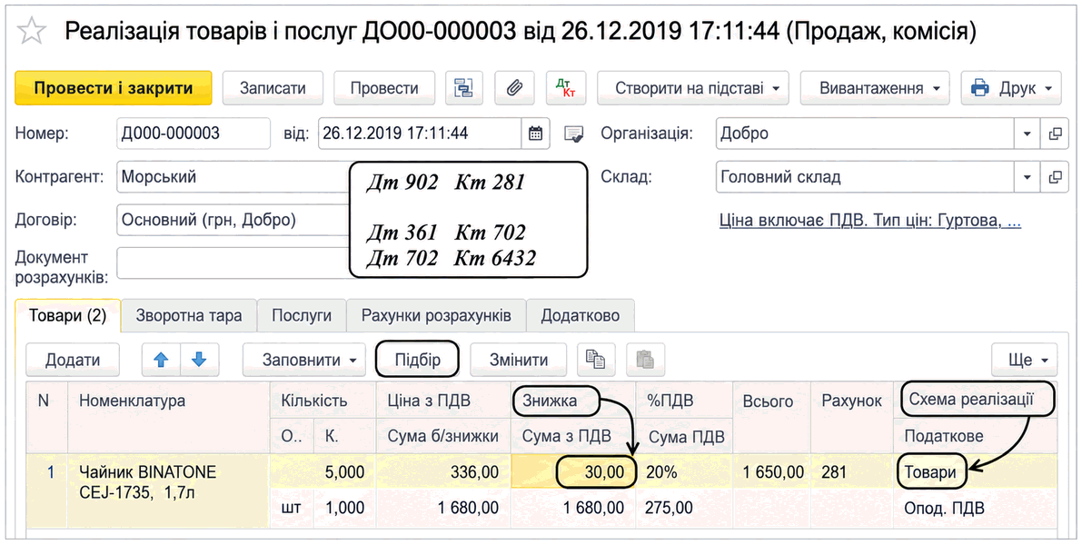Viewport: 1082px width, 545px height.
Task: Open the Склад record via its open icon
Action: (x=1055, y=177)
